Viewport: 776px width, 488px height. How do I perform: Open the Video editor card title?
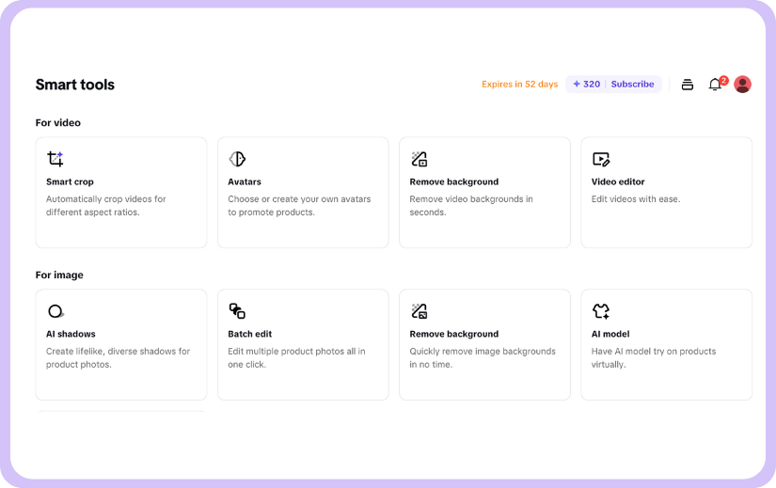(618, 181)
